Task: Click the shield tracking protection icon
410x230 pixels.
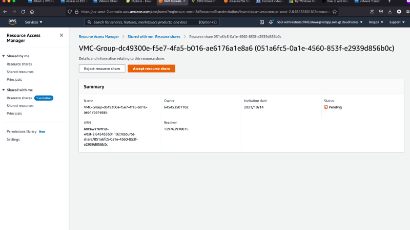Action: [70, 12]
